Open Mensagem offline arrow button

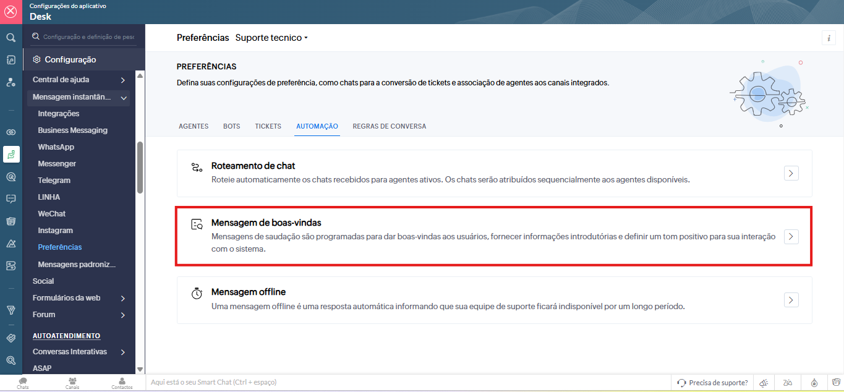tap(791, 300)
